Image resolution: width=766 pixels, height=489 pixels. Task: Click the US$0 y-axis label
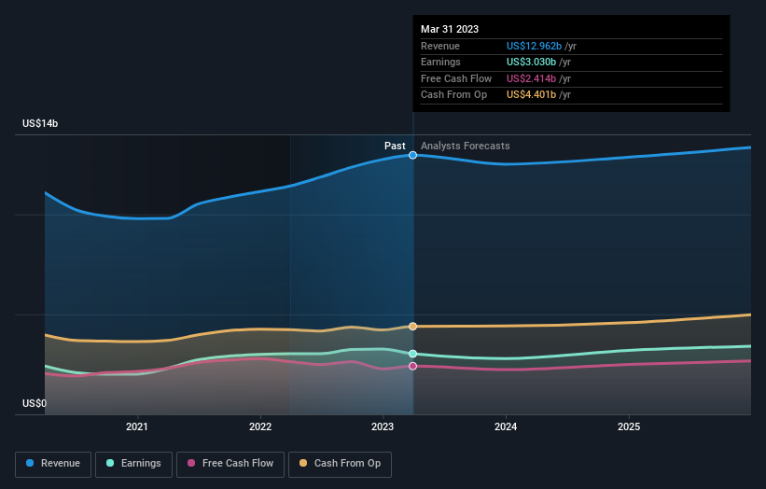click(x=35, y=403)
